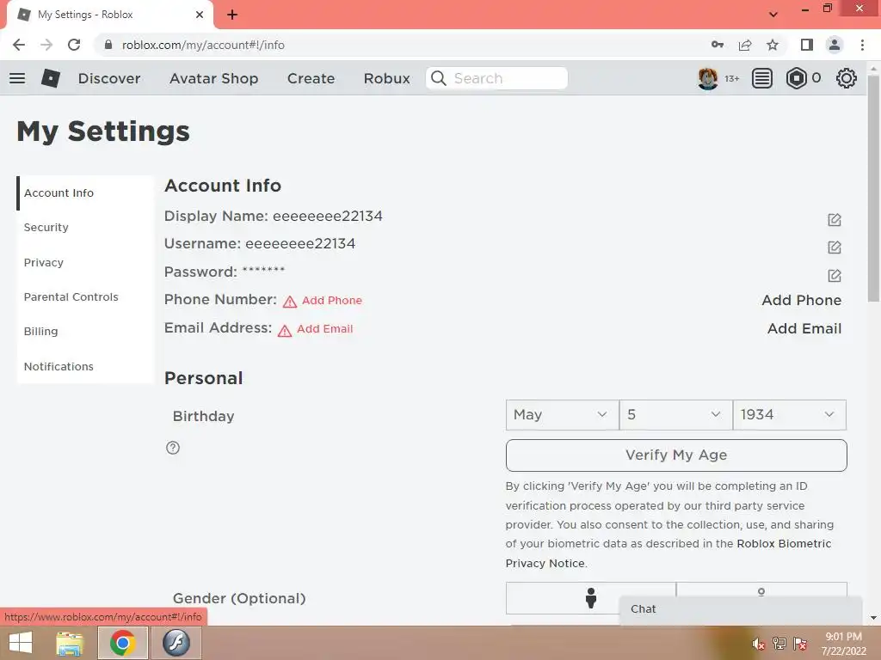881x660 pixels.
Task: Click the browser forward arrow
Action: pyautogui.click(x=46, y=45)
